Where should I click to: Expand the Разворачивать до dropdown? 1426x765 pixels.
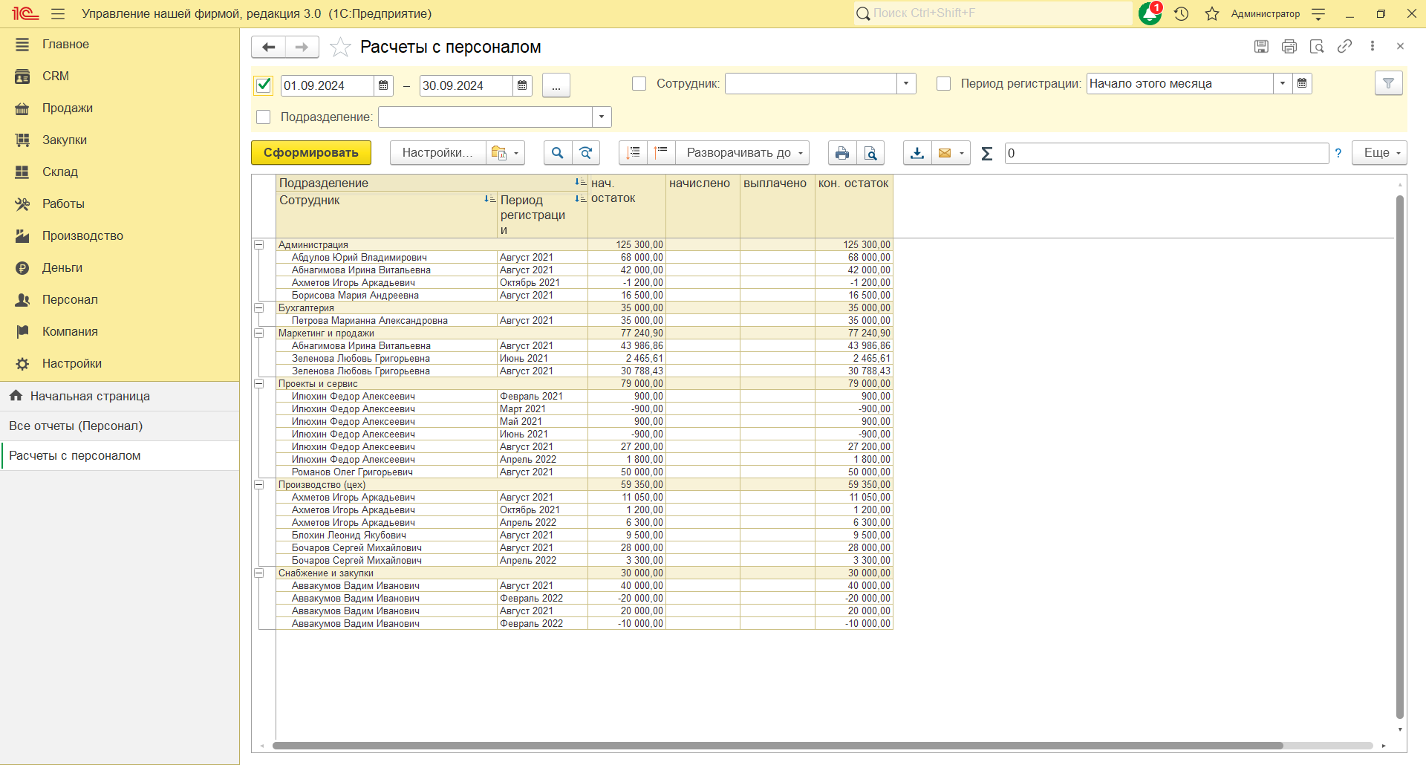[x=743, y=153]
